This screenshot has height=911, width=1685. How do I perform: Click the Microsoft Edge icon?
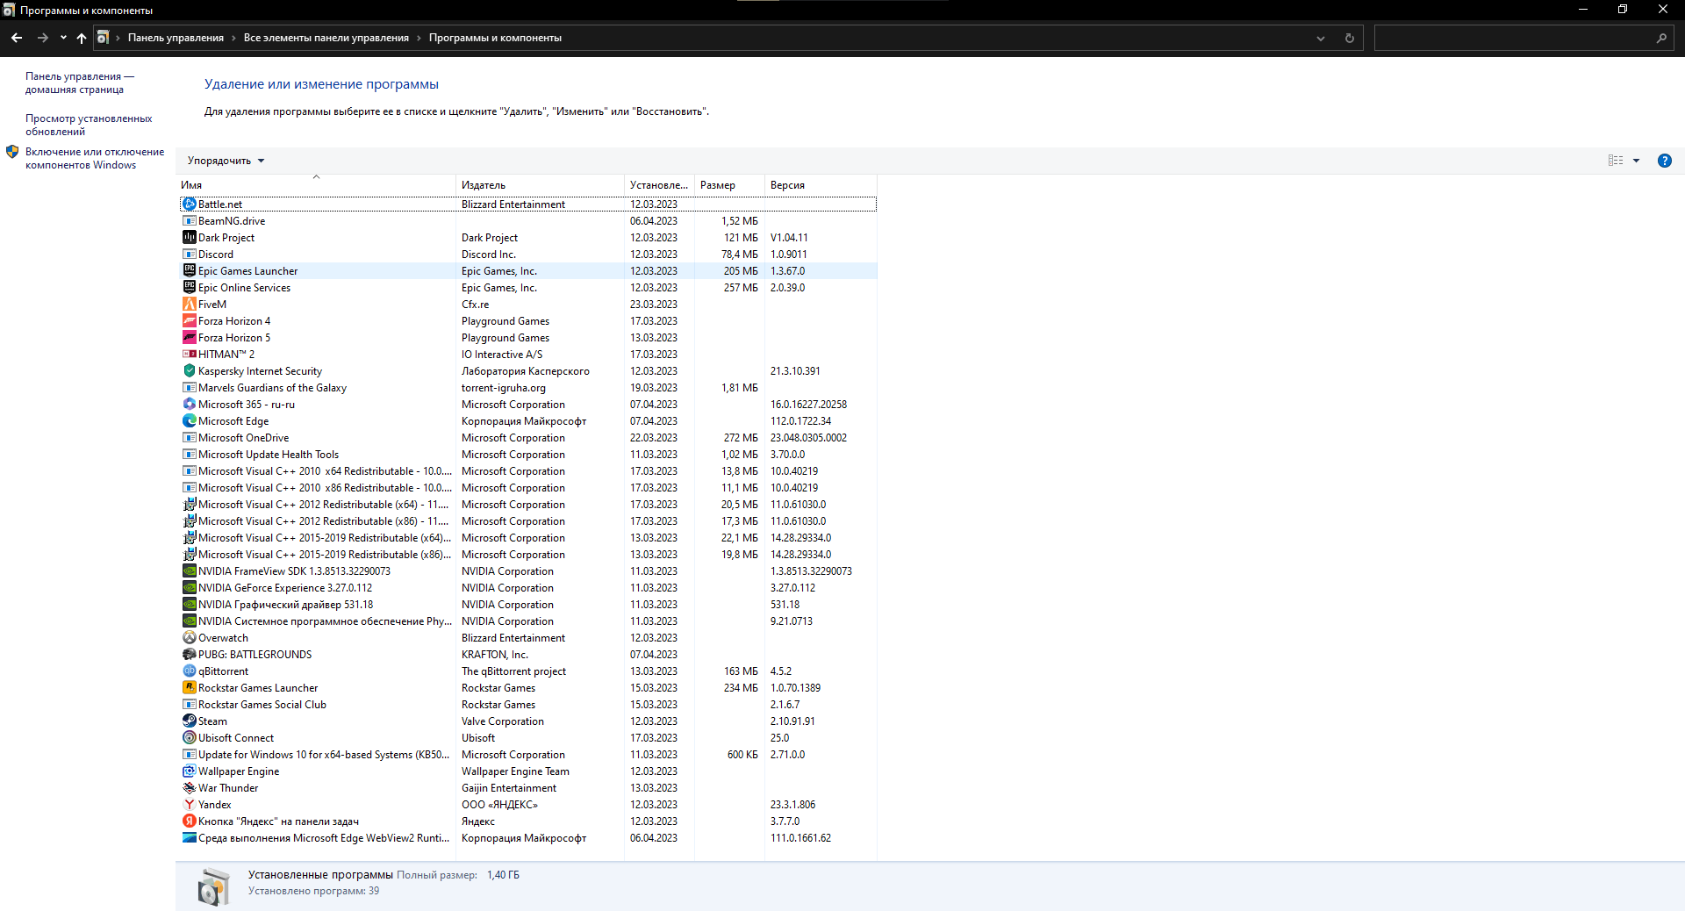[189, 421]
